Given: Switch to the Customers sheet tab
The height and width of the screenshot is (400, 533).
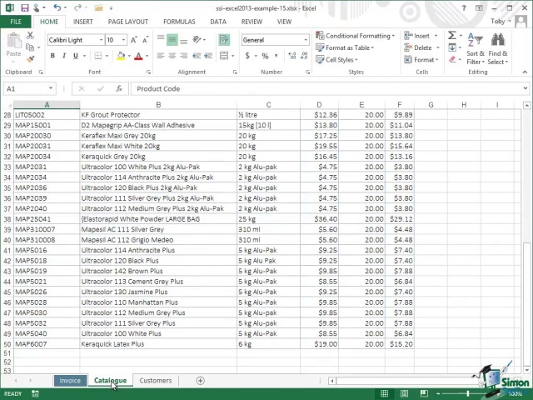Looking at the screenshot, I should (x=156, y=380).
